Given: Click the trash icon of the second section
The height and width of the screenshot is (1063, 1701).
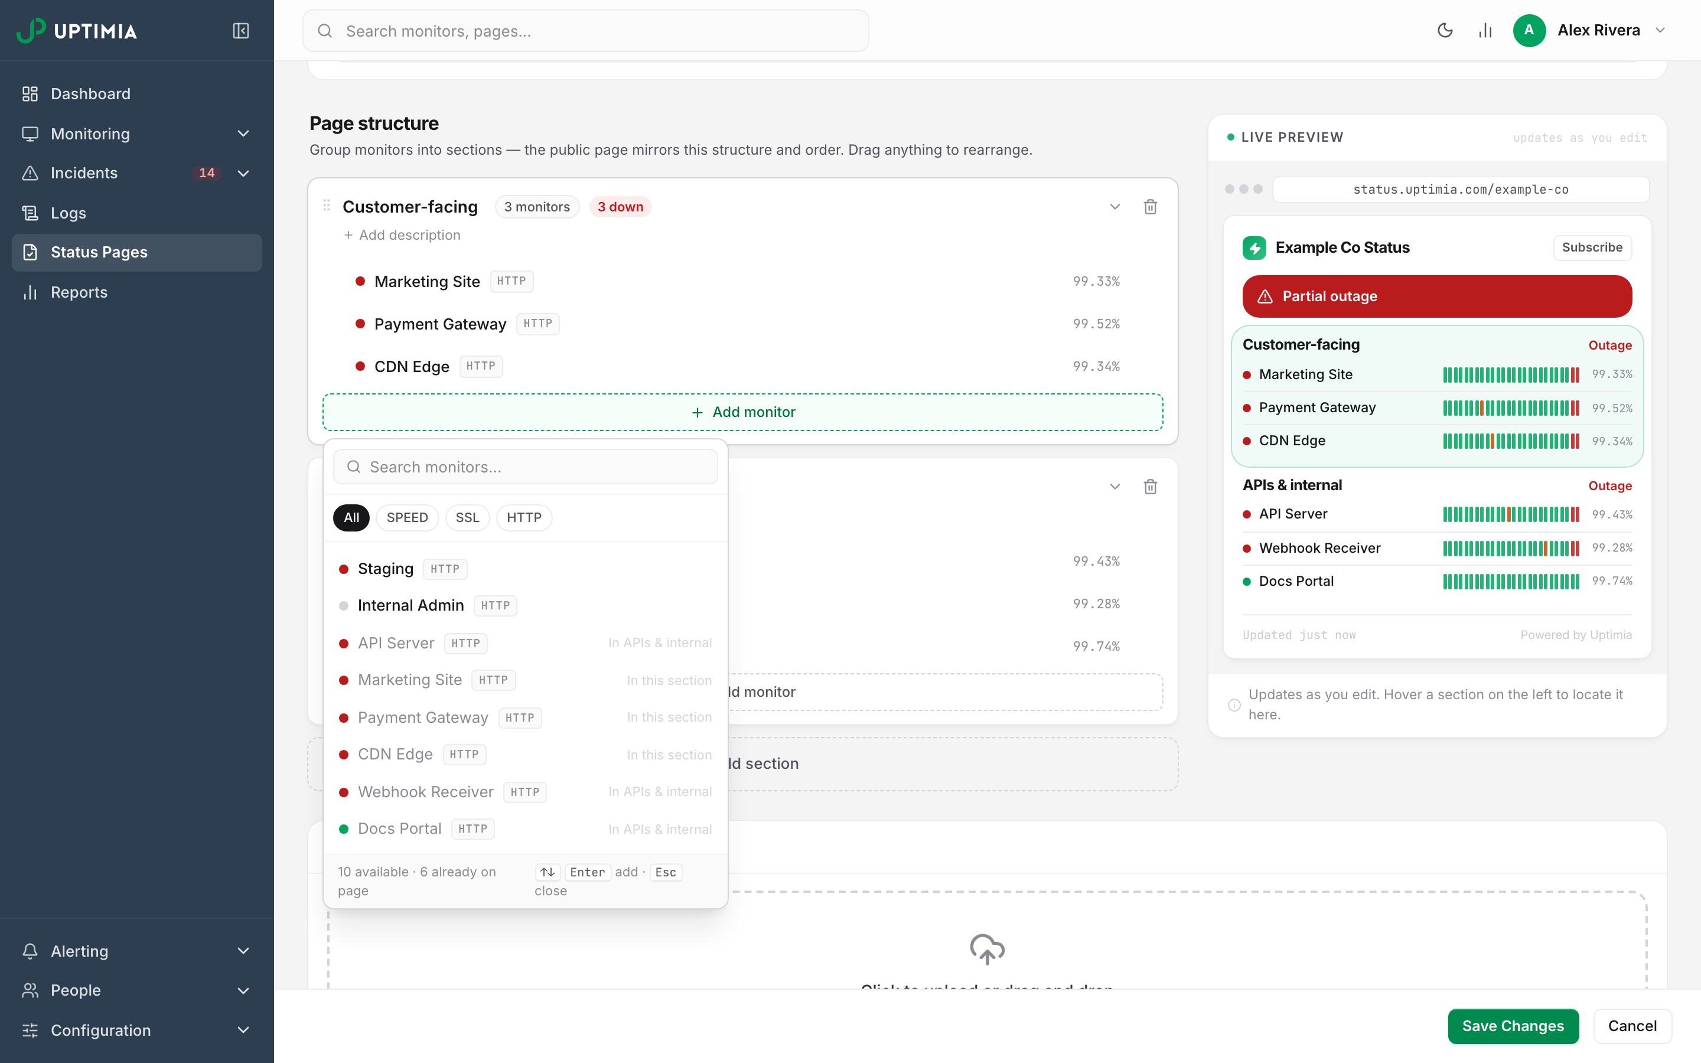Looking at the screenshot, I should (1151, 487).
